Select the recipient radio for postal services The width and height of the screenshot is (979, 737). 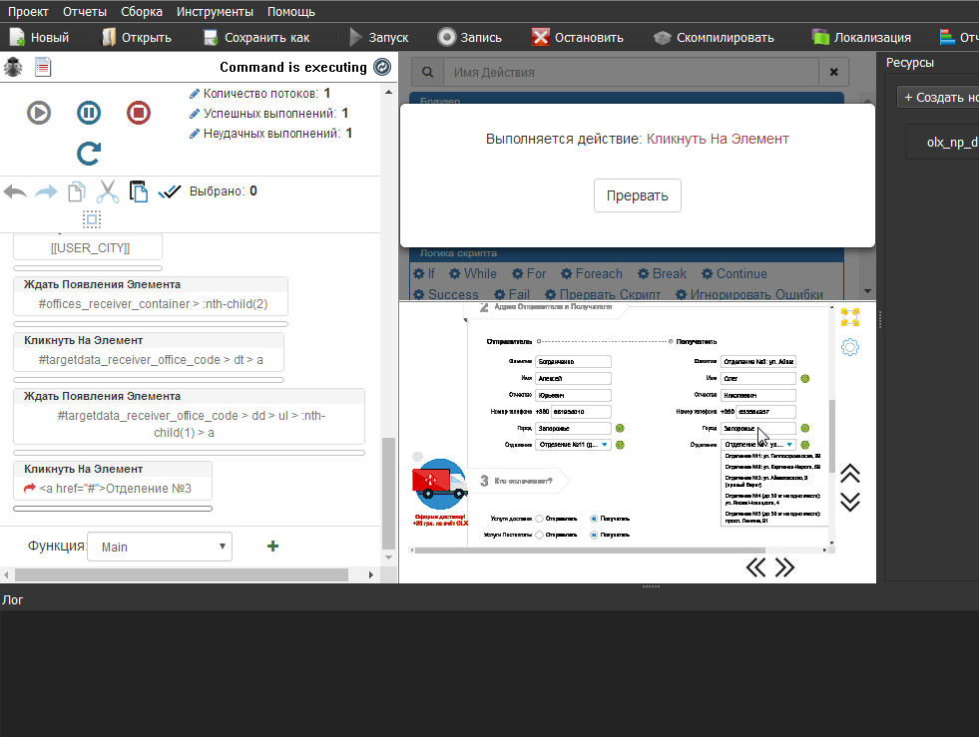point(595,536)
